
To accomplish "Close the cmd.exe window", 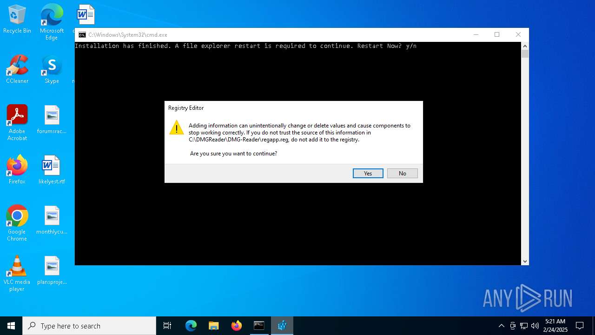I will (x=518, y=35).
